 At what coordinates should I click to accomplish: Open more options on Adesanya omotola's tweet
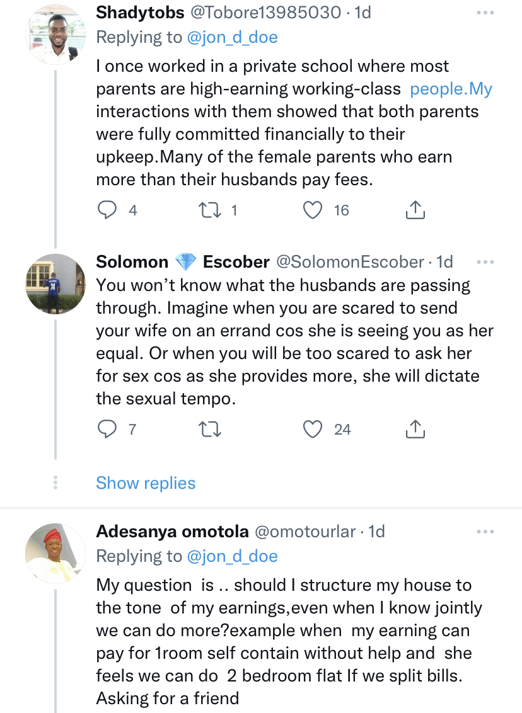[x=485, y=532]
